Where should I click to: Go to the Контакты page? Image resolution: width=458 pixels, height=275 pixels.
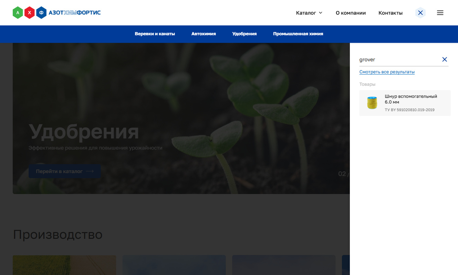coord(391,13)
